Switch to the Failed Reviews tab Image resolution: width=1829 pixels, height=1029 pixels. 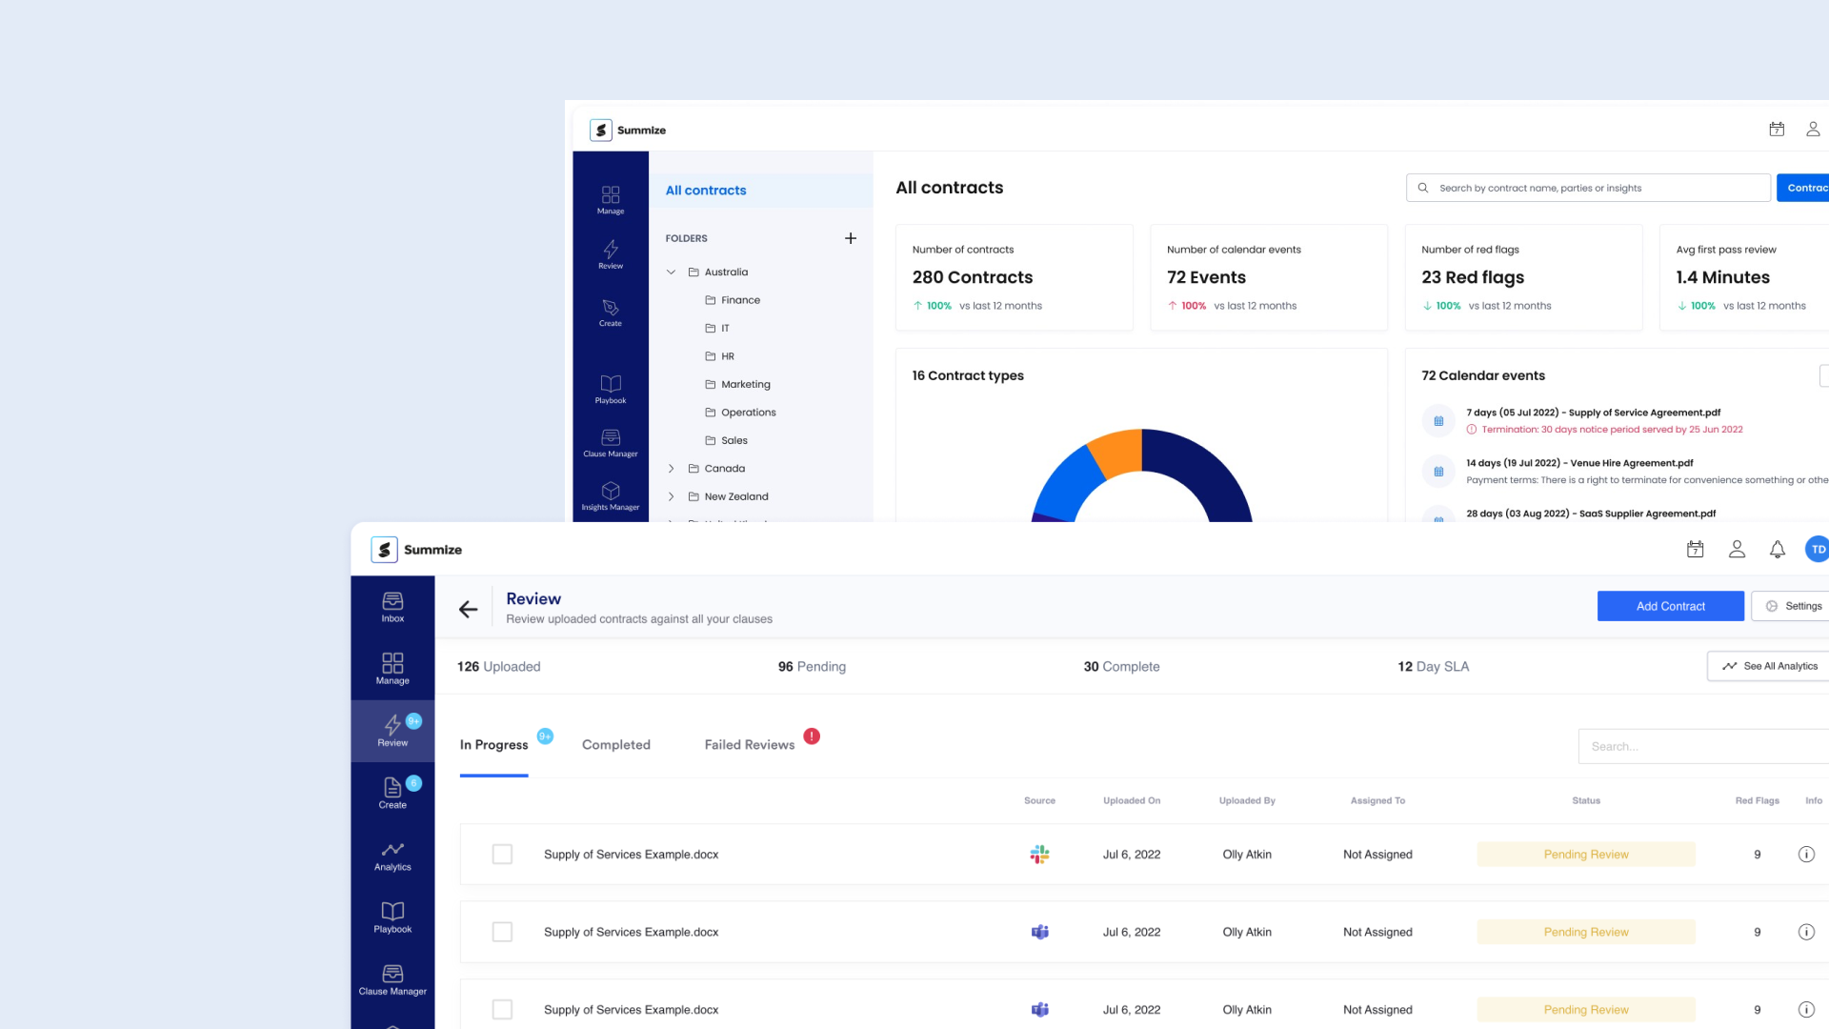pos(750,745)
